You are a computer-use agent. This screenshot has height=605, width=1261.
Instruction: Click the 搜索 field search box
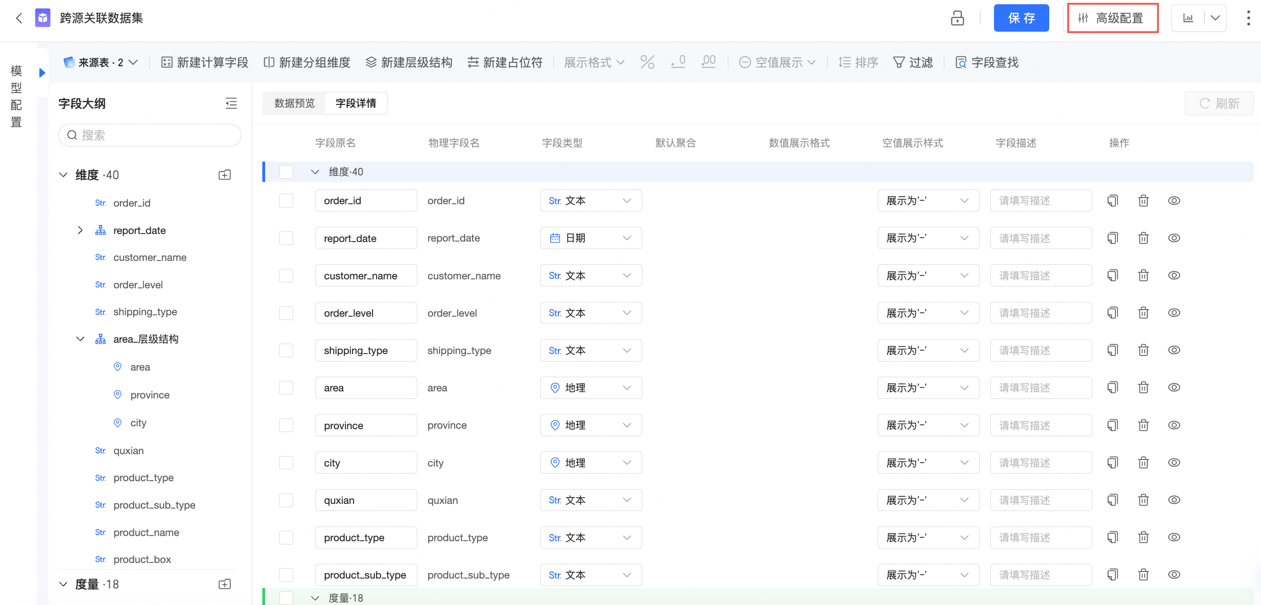[x=150, y=135]
